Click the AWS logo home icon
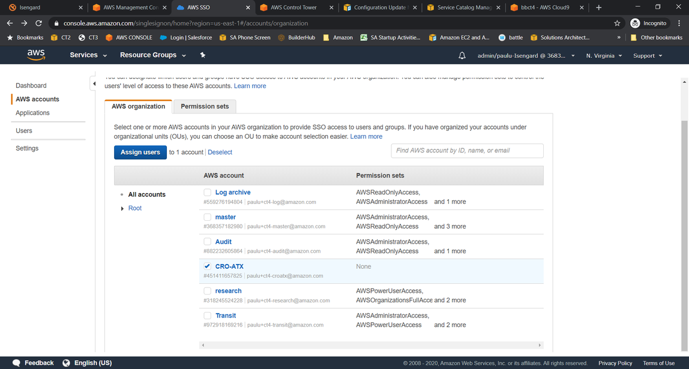 point(36,55)
